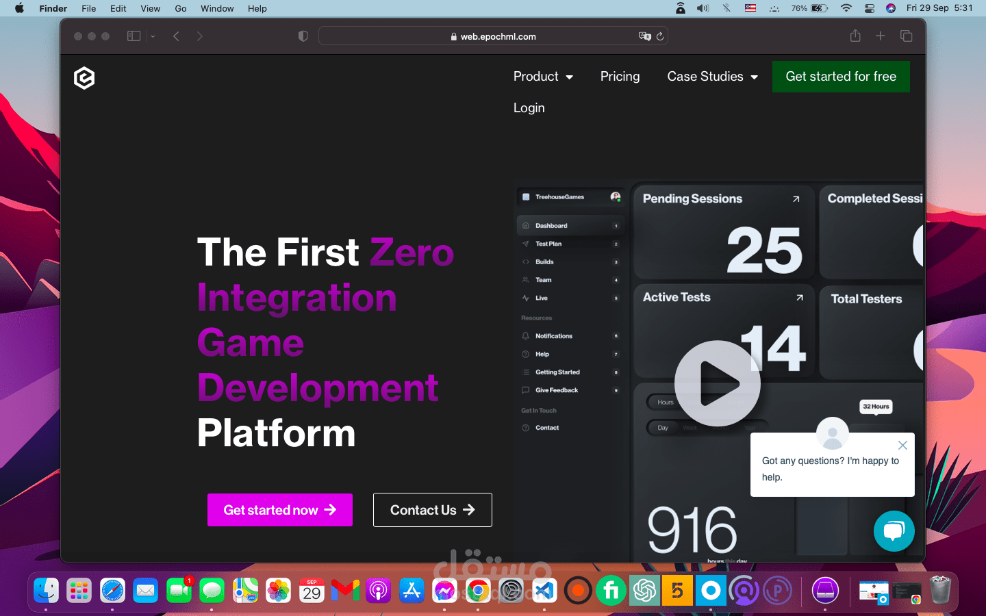Open Launchpad from the Dock
The image size is (986, 616).
[x=79, y=590]
